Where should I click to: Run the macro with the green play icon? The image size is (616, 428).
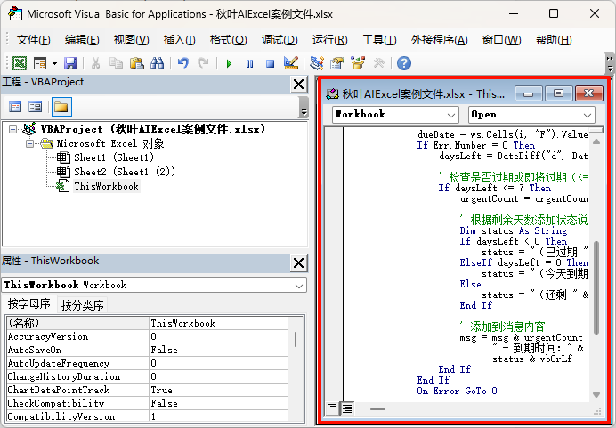pyautogui.click(x=229, y=63)
